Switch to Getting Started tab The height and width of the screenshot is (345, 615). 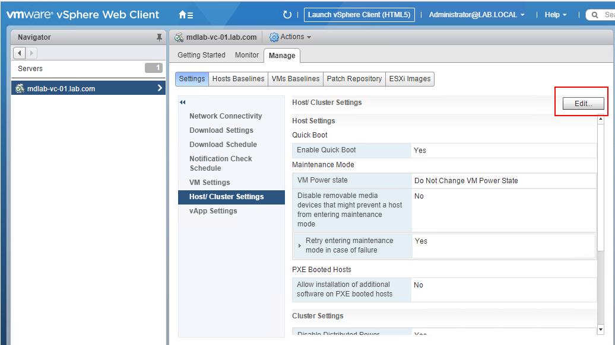coord(201,55)
